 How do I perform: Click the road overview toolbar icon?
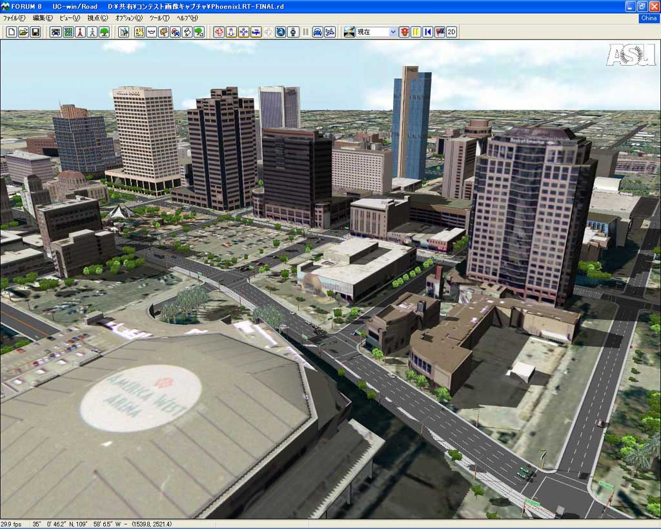[56, 32]
